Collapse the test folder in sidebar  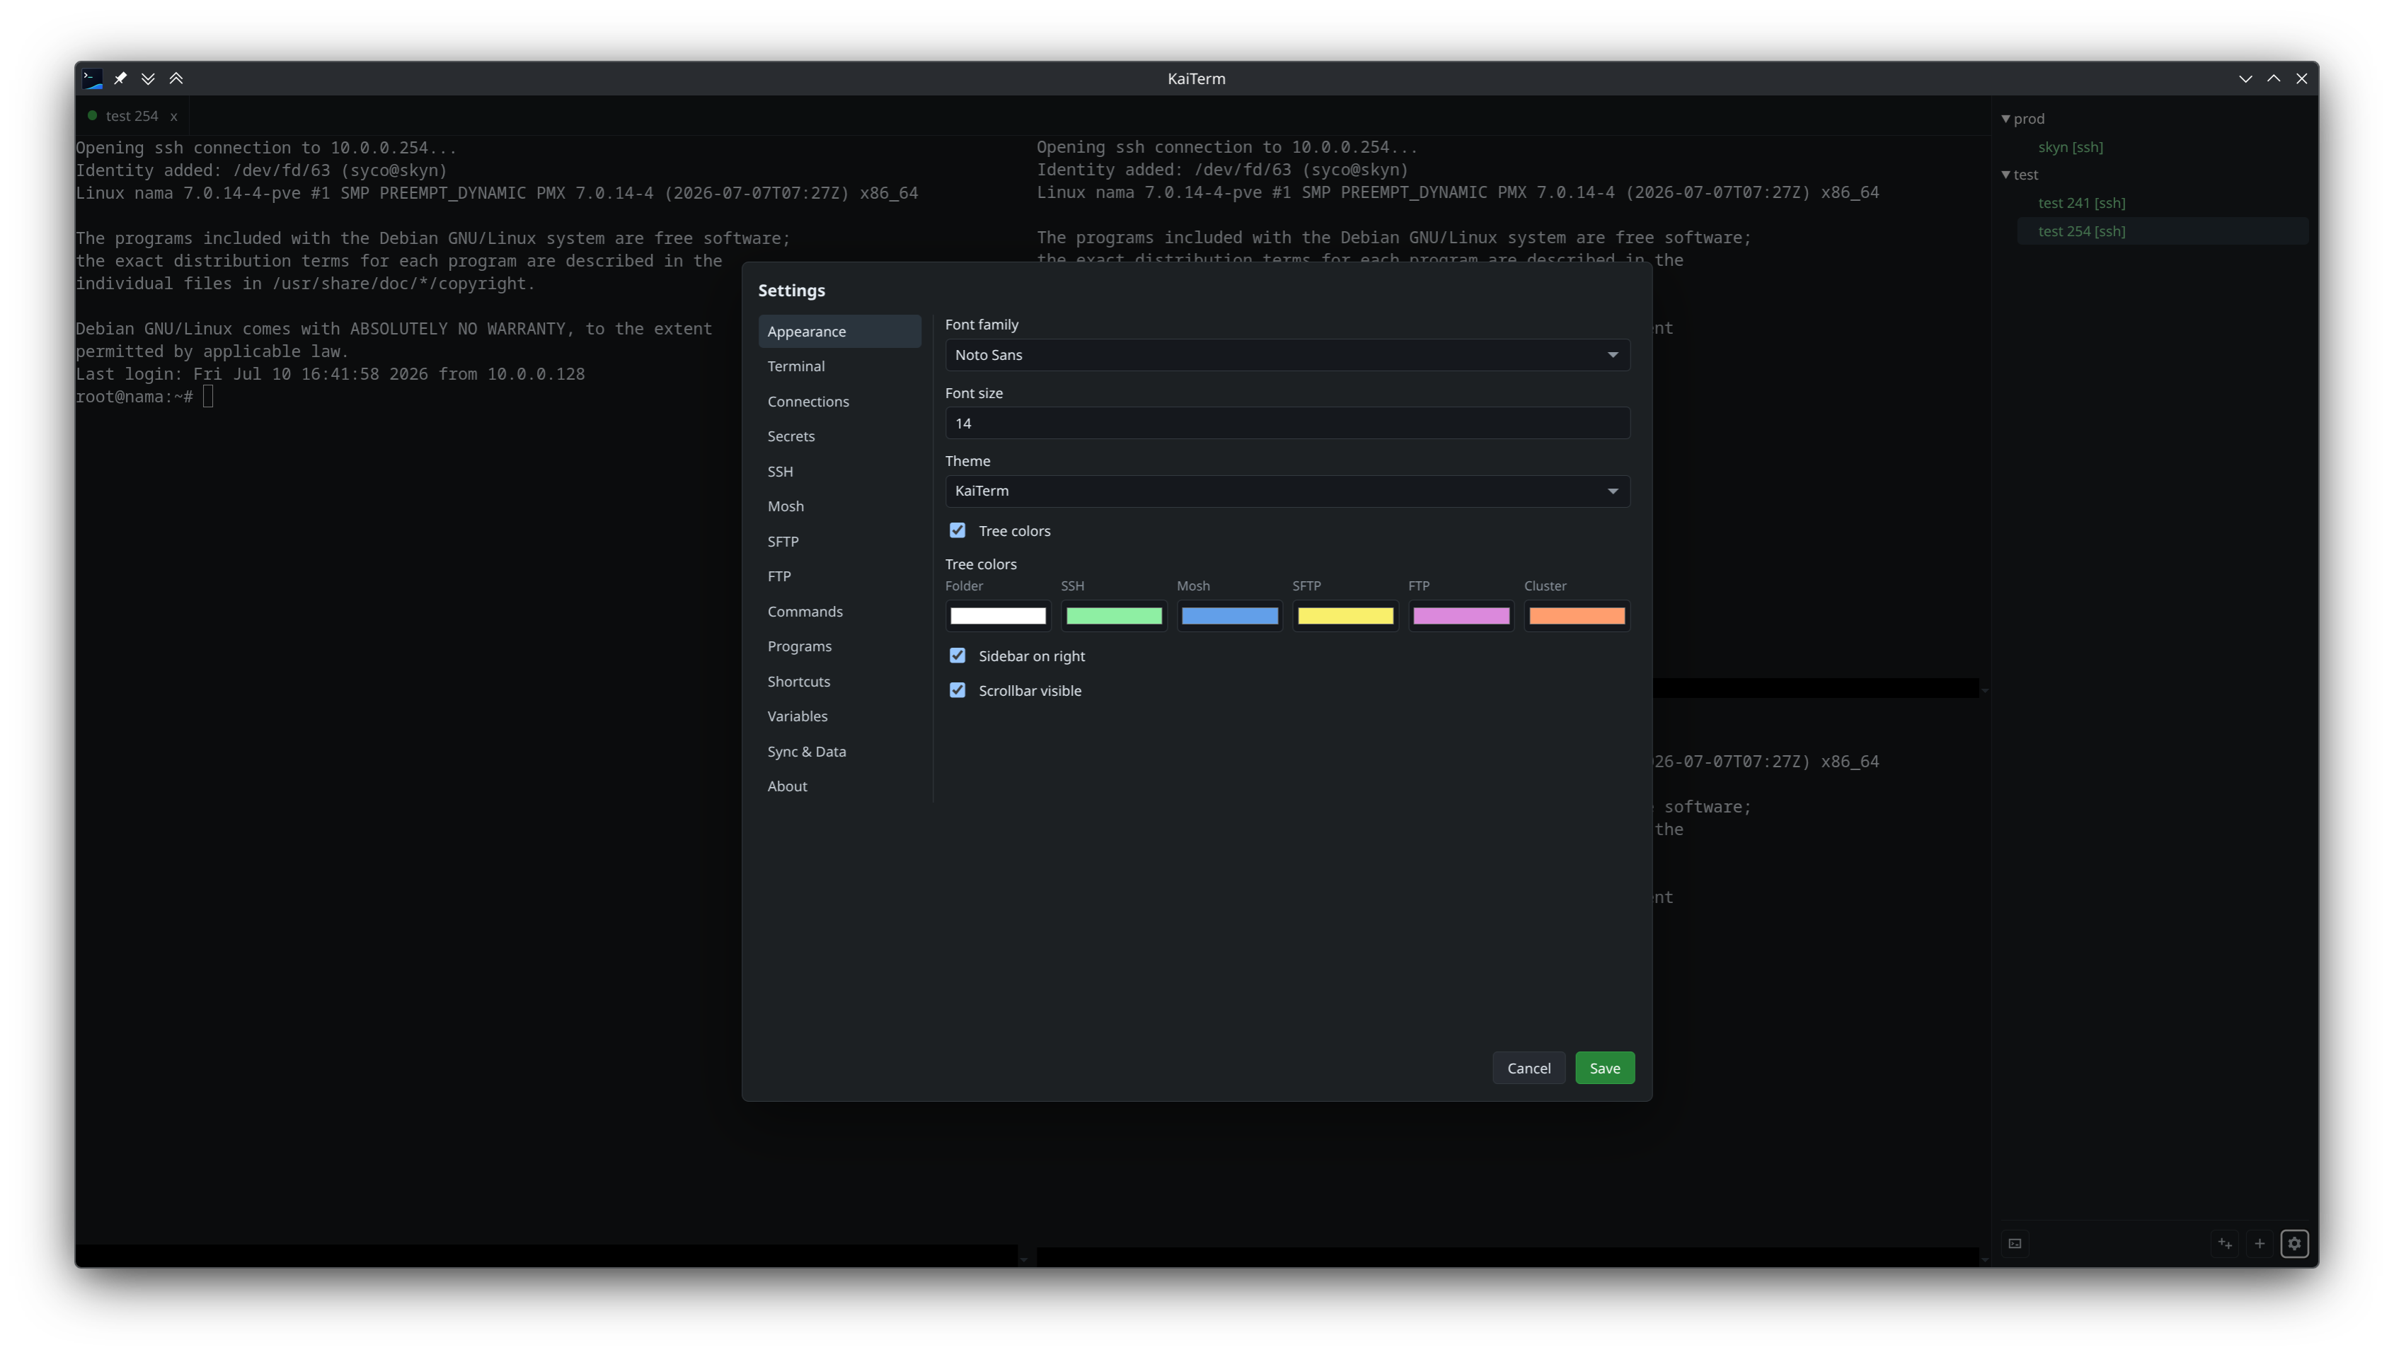pyautogui.click(x=2006, y=174)
